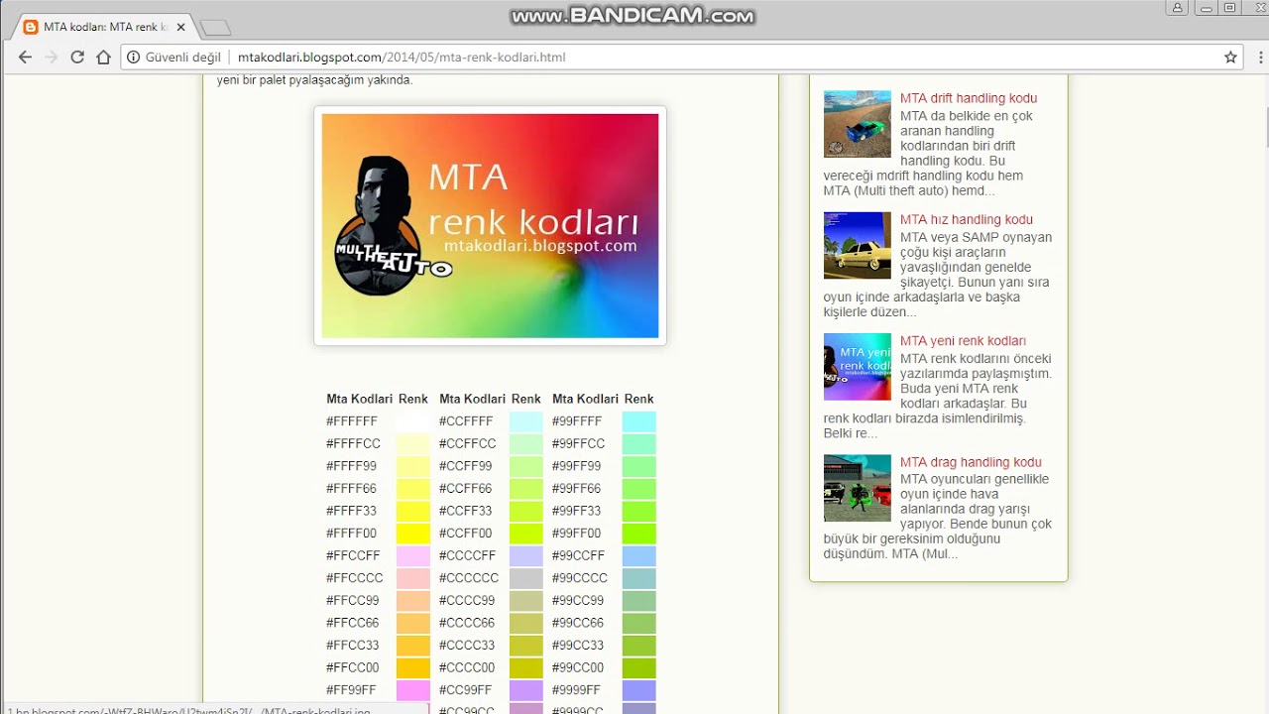The width and height of the screenshot is (1269, 714).
Task: Click the #CCFFFF color swatch
Action: point(525,421)
